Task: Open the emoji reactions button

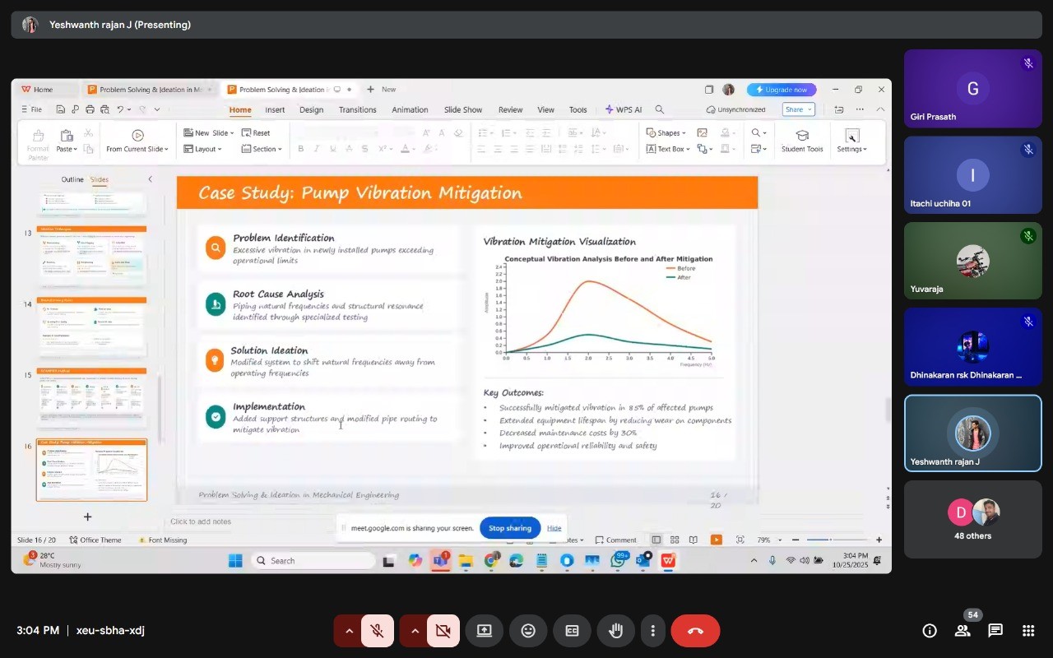Action: (x=528, y=631)
